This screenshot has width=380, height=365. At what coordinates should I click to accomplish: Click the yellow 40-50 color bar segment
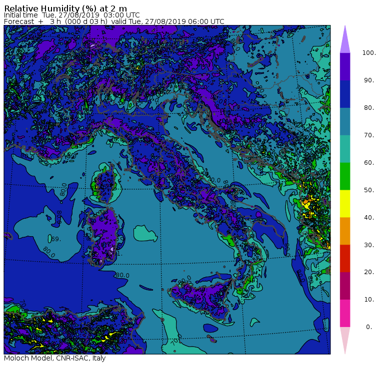click(x=345, y=204)
